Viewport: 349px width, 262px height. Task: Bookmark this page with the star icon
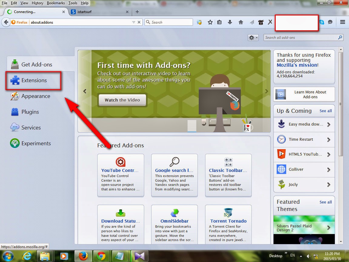pyautogui.click(x=210, y=22)
